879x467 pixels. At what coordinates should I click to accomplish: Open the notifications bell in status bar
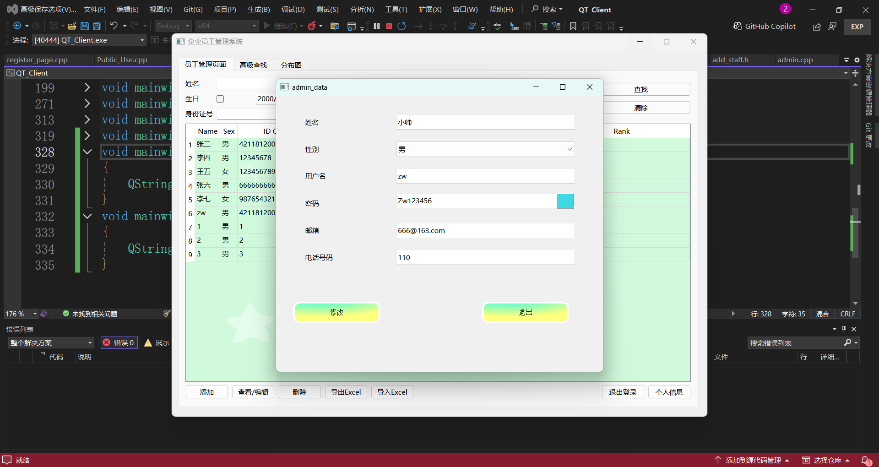866,460
